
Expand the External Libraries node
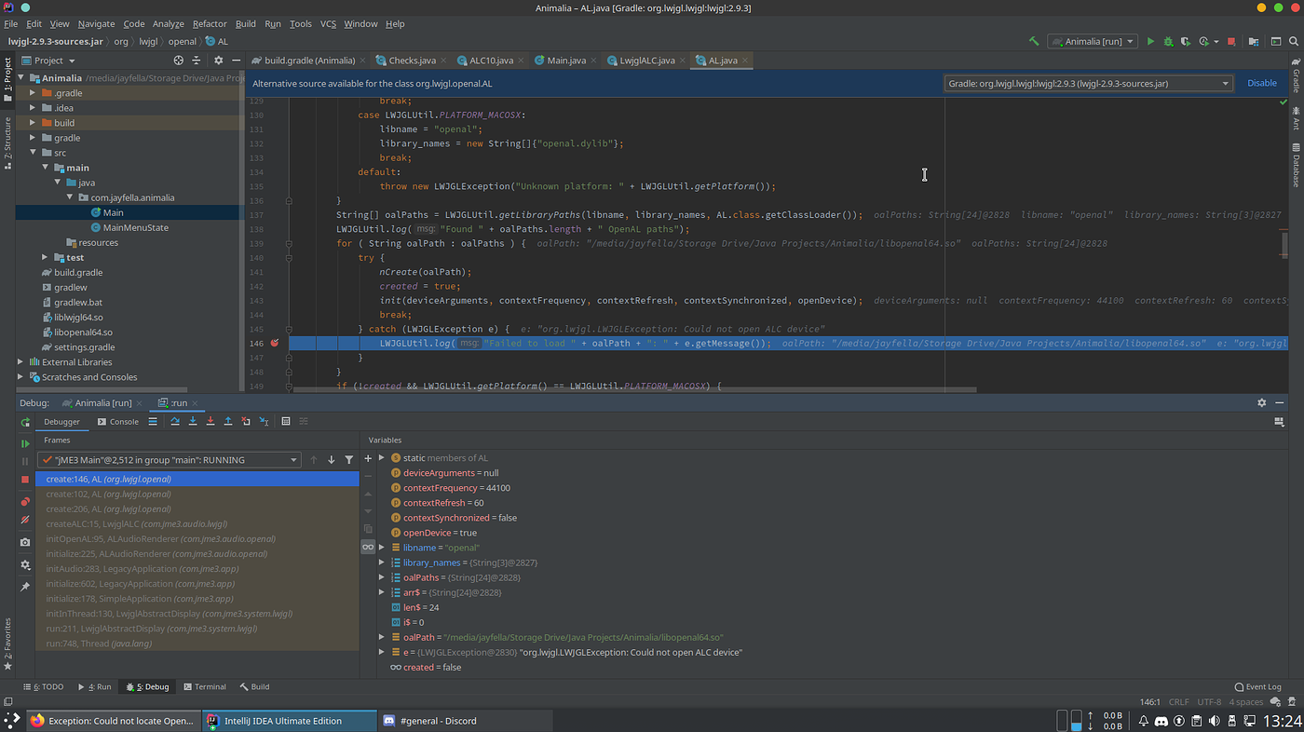pyautogui.click(x=21, y=362)
